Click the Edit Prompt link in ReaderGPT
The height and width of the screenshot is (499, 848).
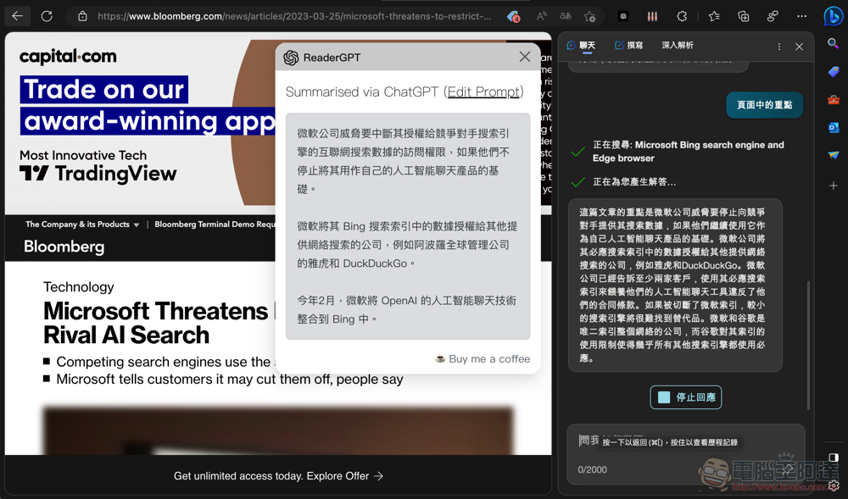483,91
